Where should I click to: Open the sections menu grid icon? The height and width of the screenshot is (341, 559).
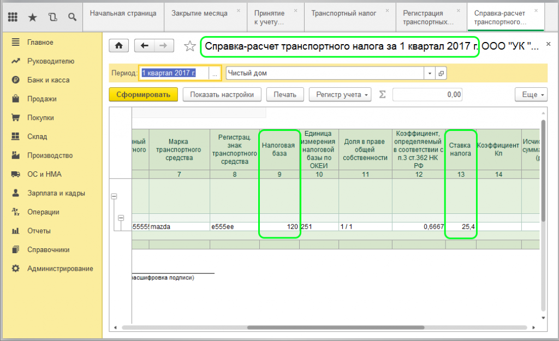[13, 17]
